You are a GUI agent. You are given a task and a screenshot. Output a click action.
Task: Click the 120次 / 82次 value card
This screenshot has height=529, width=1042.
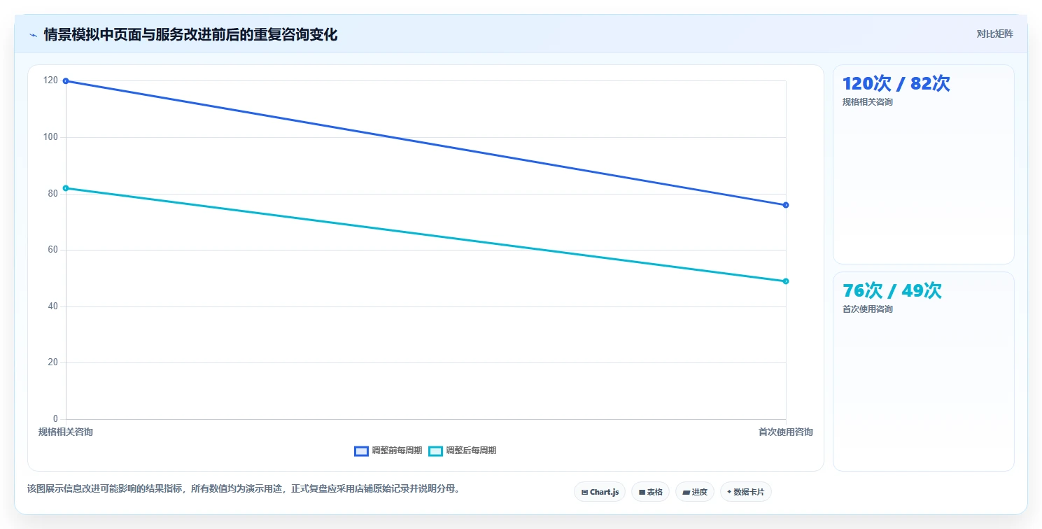[923, 164]
